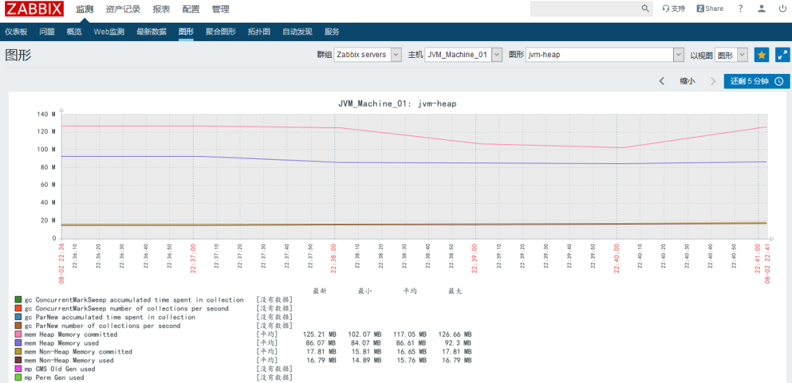Screen dimensions: 792x383
Task: Click in the top search field
Action: click(x=585, y=9)
